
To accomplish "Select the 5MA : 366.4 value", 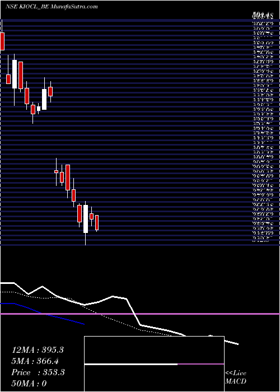I will pyautogui.click(x=35, y=361).
